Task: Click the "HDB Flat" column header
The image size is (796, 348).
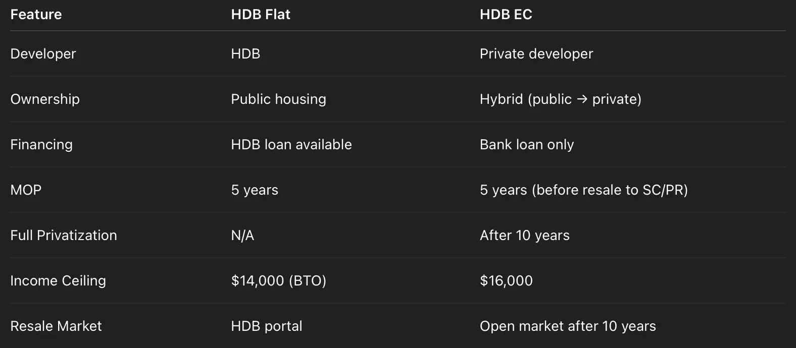Action: tap(260, 14)
